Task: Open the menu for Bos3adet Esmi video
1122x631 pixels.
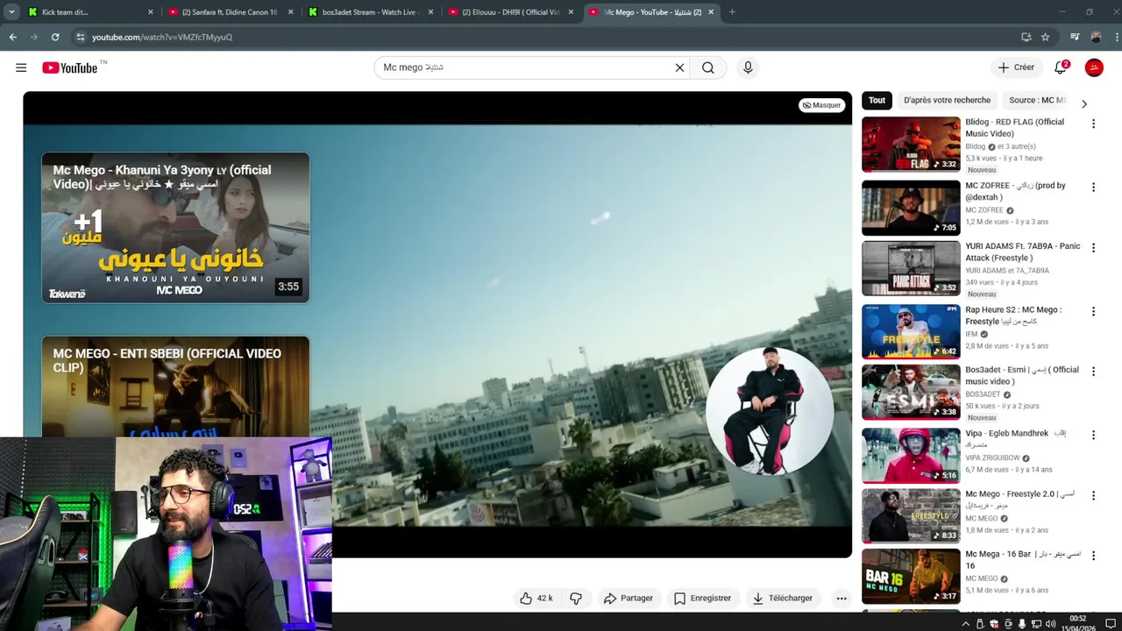Action: coord(1093,372)
